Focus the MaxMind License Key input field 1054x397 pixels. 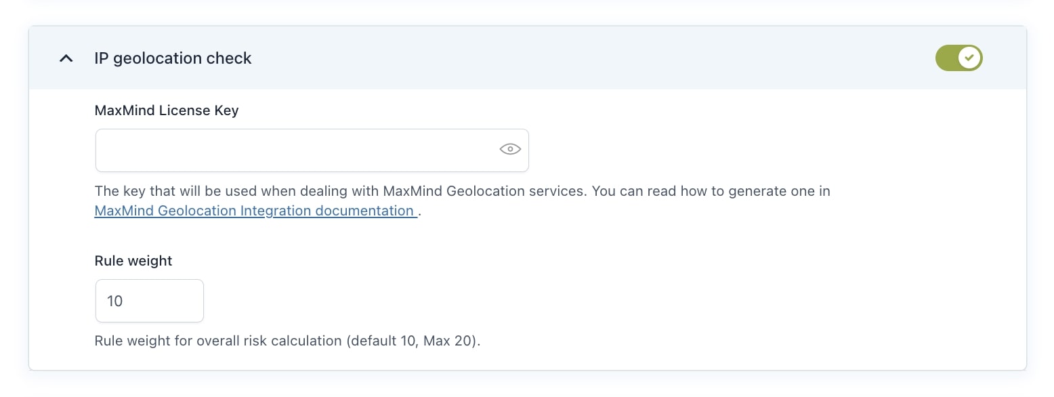coord(312,150)
